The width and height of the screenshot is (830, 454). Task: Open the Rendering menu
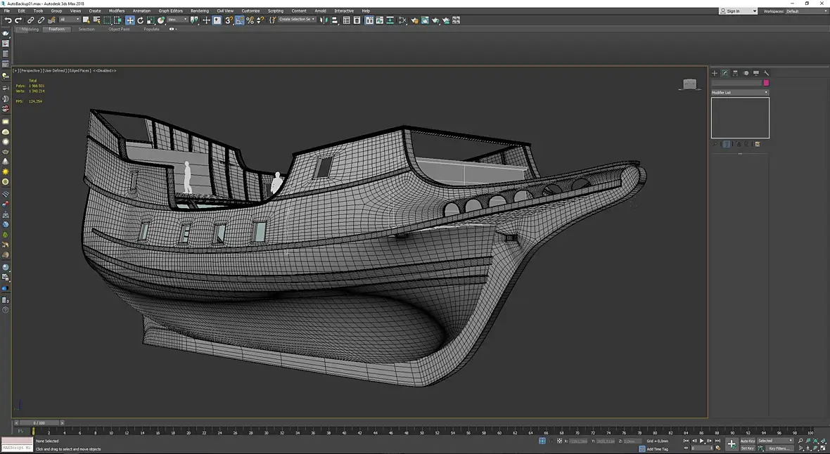199,11
